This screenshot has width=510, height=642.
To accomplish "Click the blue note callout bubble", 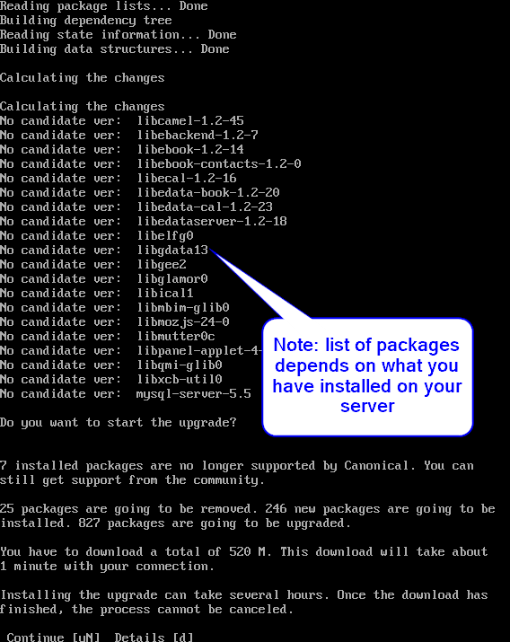I will [367, 377].
